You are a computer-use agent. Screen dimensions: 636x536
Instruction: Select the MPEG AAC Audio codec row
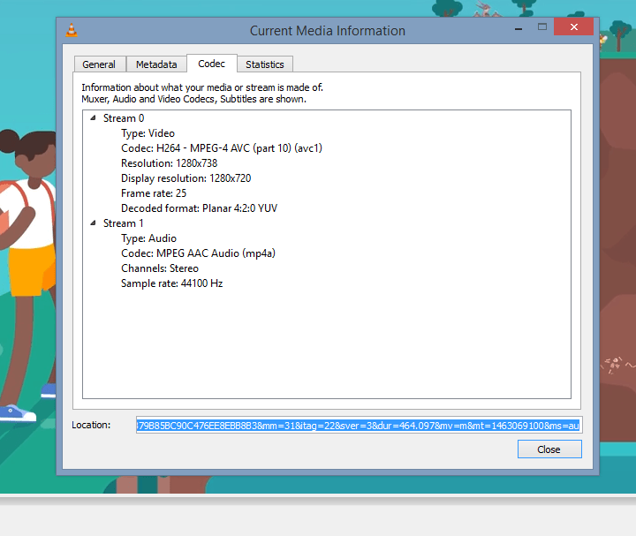pyautogui.click(x=197, y=253)
